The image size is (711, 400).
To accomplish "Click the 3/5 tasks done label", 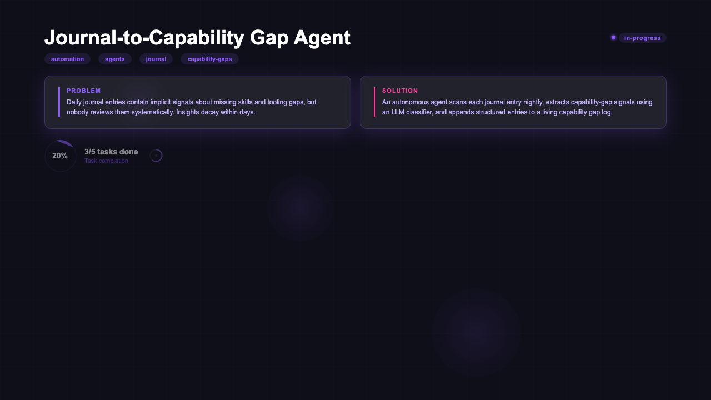I will pyautogui.click(x=111, y=152).
